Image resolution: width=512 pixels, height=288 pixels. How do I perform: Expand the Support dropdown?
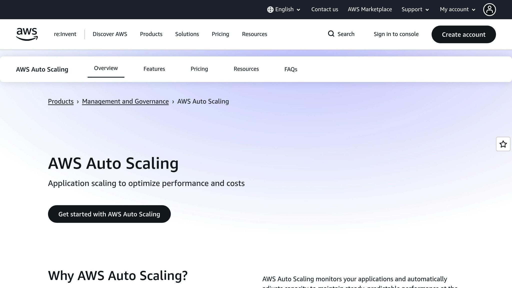pyautogui.click(x=415, y=9)
